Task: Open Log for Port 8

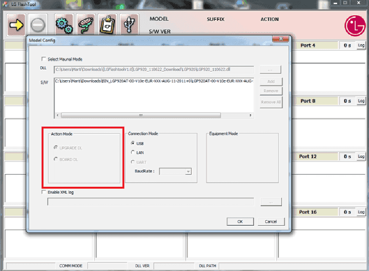Action: [x=361, y=101]
